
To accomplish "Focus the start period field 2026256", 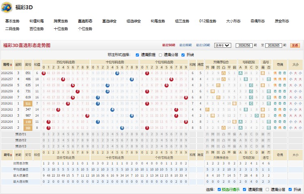I will pos(244,45).
